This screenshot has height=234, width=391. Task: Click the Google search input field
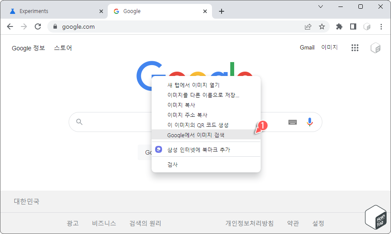(x=195, y=122)
